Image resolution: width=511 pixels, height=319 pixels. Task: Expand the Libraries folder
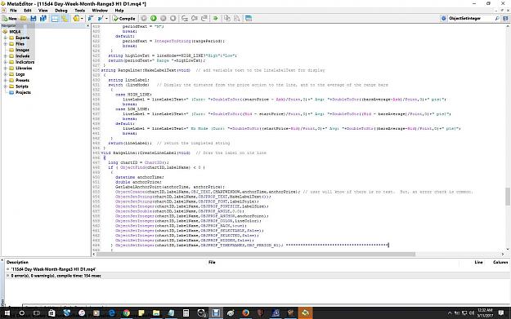point(5,69)
